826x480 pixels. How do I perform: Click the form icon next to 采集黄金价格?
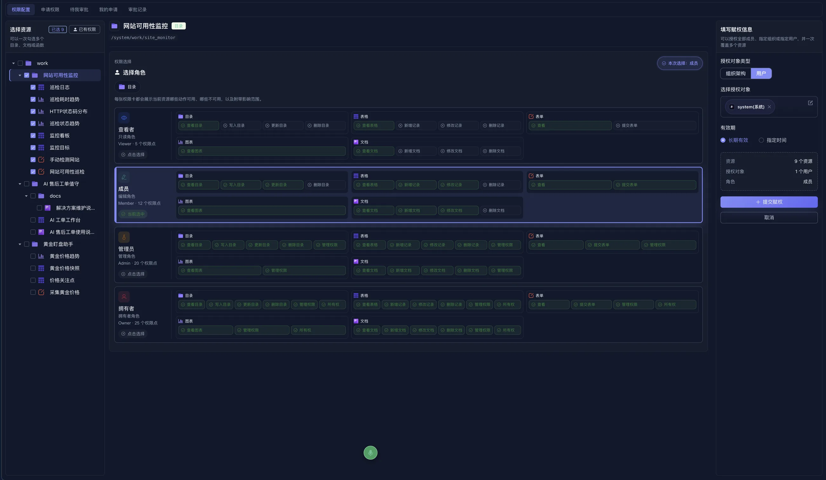coord(41,293)
